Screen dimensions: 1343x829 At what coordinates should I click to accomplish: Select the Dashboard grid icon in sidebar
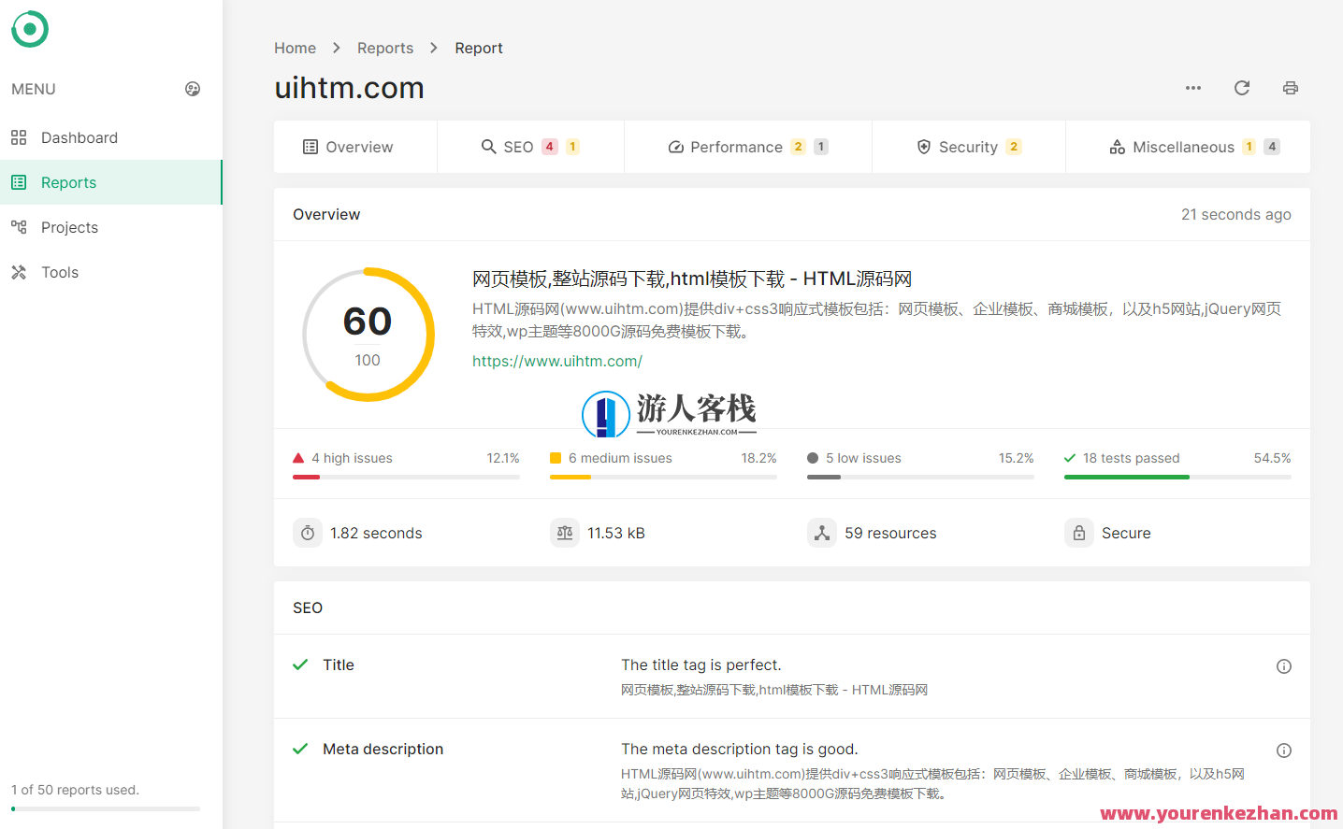[19, 137]
